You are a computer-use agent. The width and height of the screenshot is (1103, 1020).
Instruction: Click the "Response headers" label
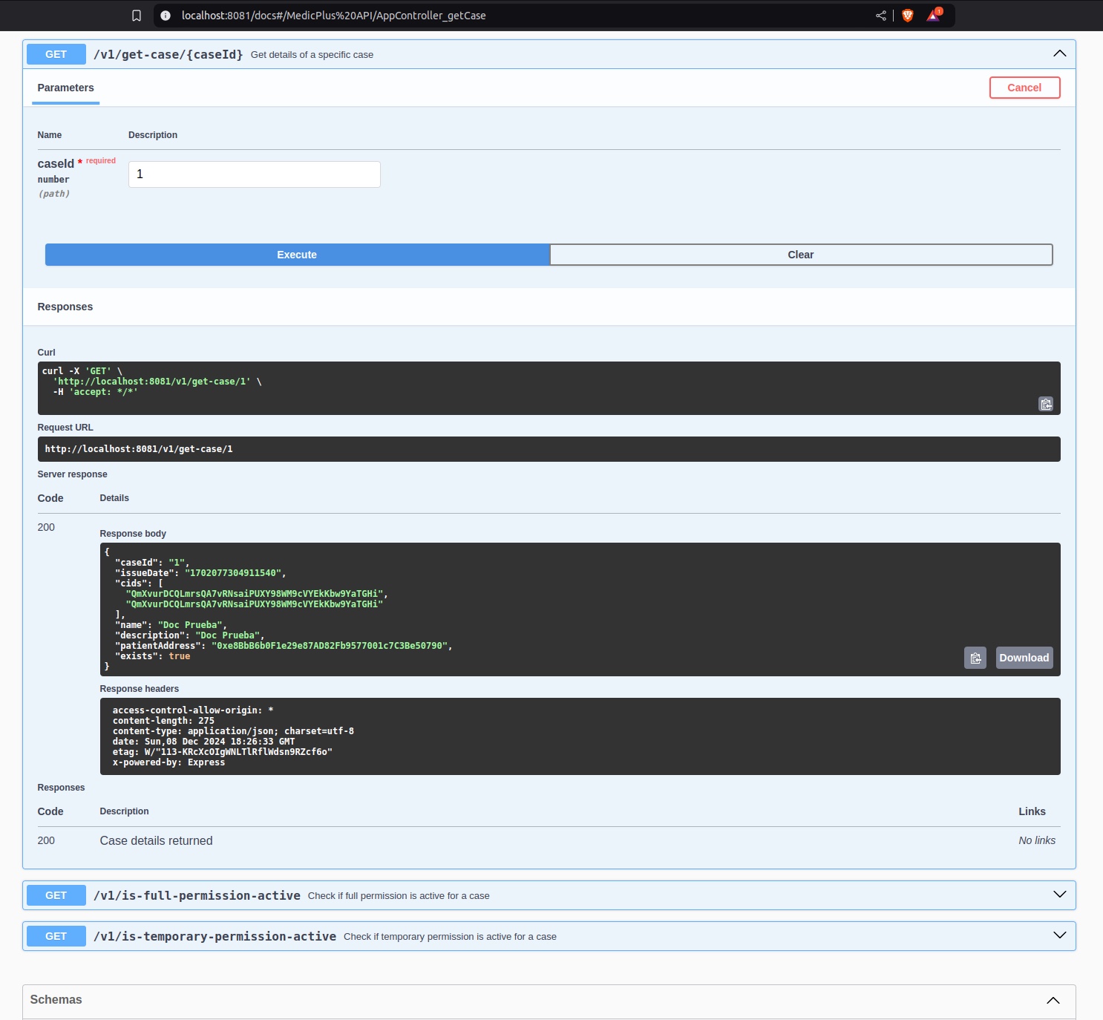coord(140,689)
